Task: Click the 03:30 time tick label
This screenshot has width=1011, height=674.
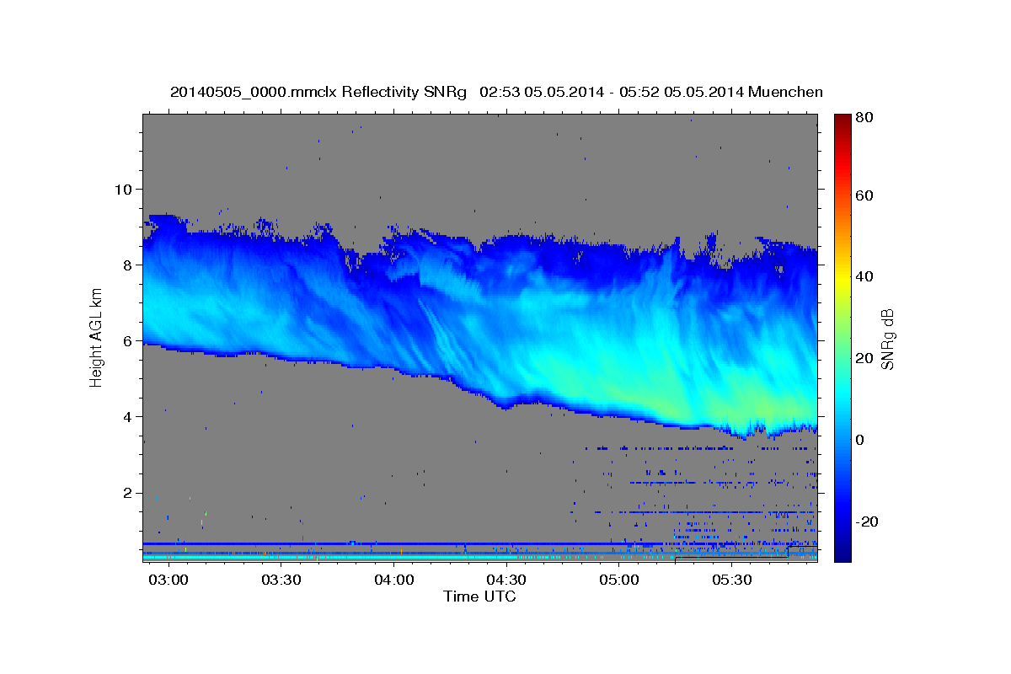Action: tap(281, 581)
